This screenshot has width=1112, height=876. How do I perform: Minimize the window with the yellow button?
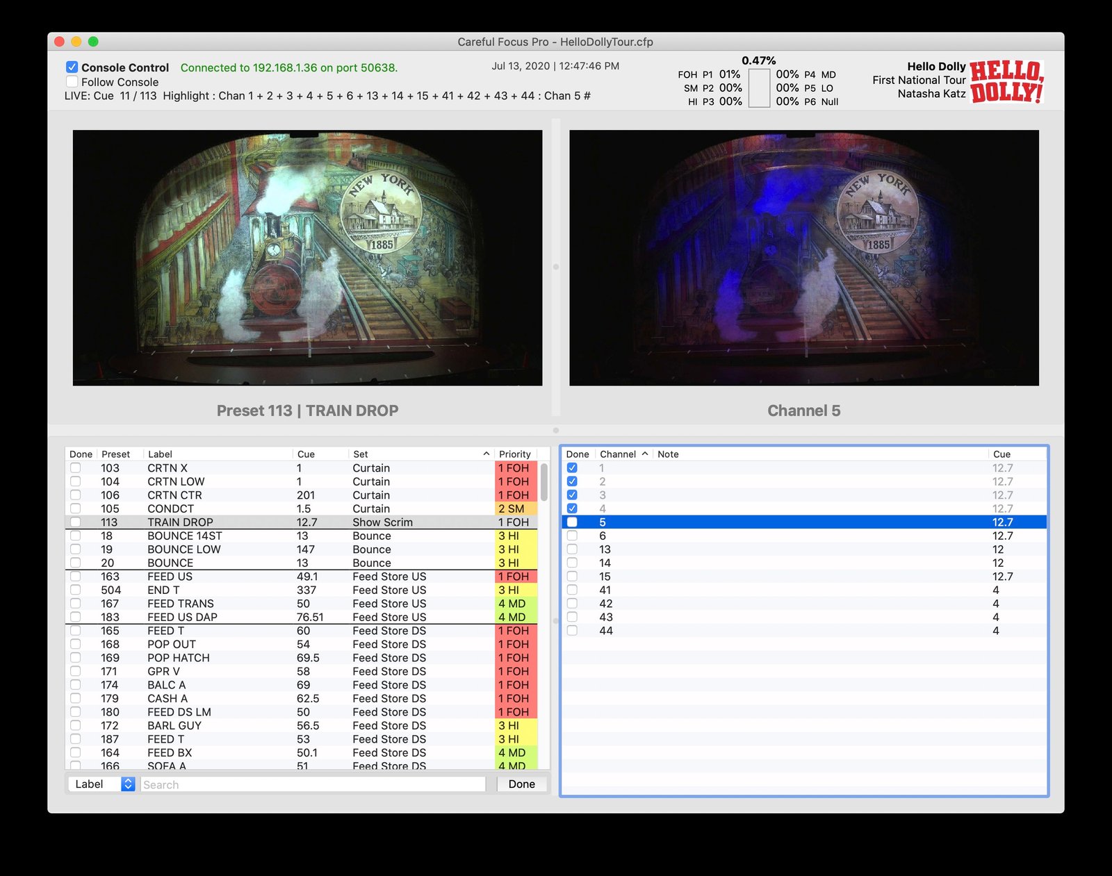(76, 42)
